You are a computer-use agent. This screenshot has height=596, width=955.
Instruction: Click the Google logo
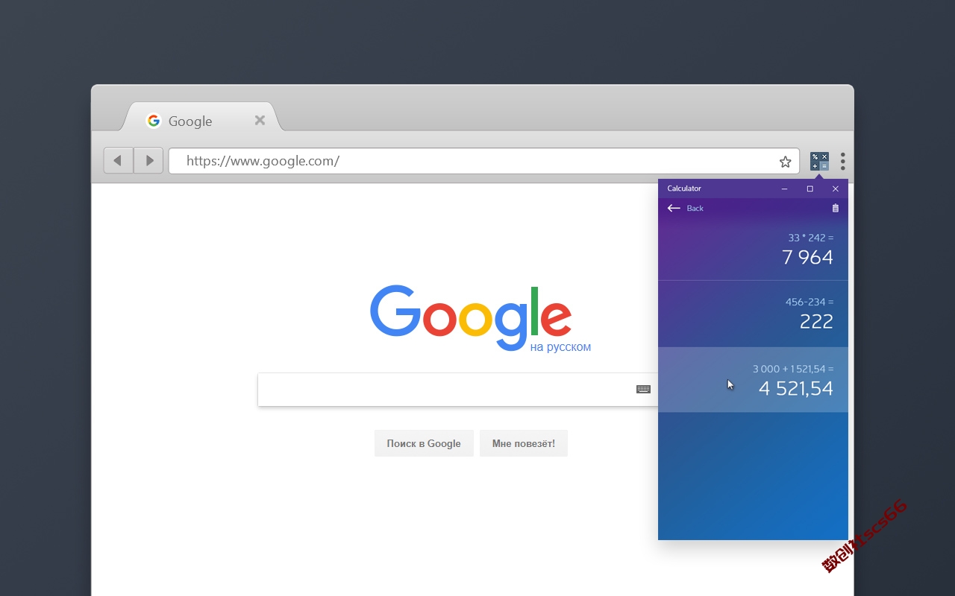(x=471, y=317)
